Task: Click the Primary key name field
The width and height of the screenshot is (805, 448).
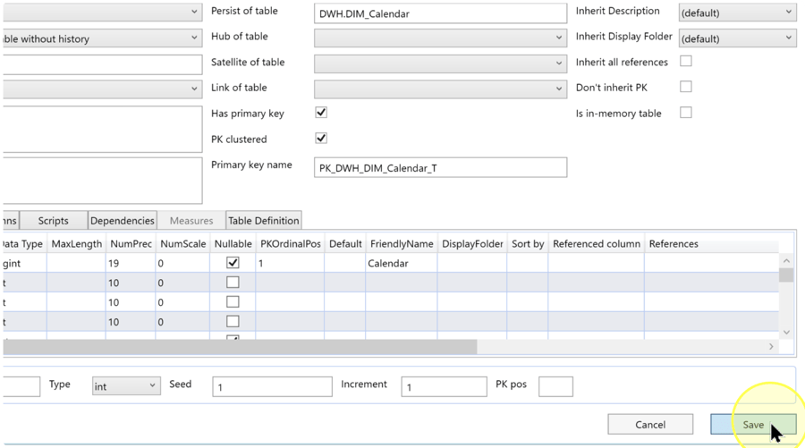Action: pos(440,168)
